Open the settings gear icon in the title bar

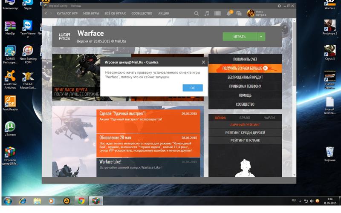279,6
